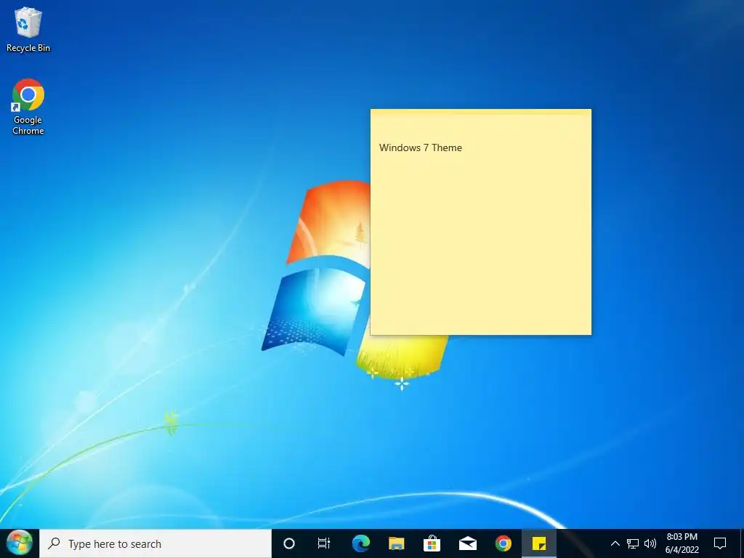Viewport: 744px width, 558px height.
Task: Open the Recycle Bin desktop icon
Action: pos(28,29)
